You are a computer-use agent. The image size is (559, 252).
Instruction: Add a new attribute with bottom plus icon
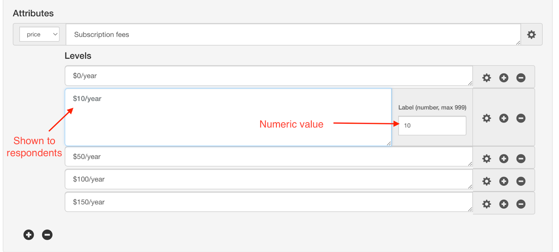click(x=29, y=235)
